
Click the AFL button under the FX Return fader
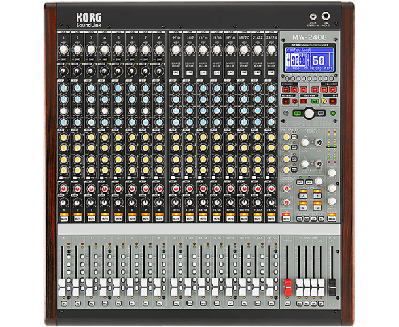[x=288, y=303]
